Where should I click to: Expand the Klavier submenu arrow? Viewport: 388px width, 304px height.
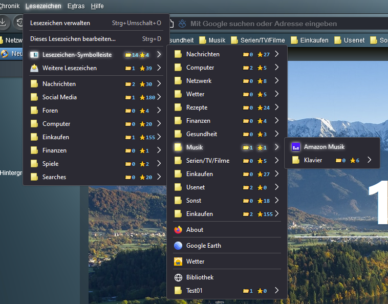[370, 160]
